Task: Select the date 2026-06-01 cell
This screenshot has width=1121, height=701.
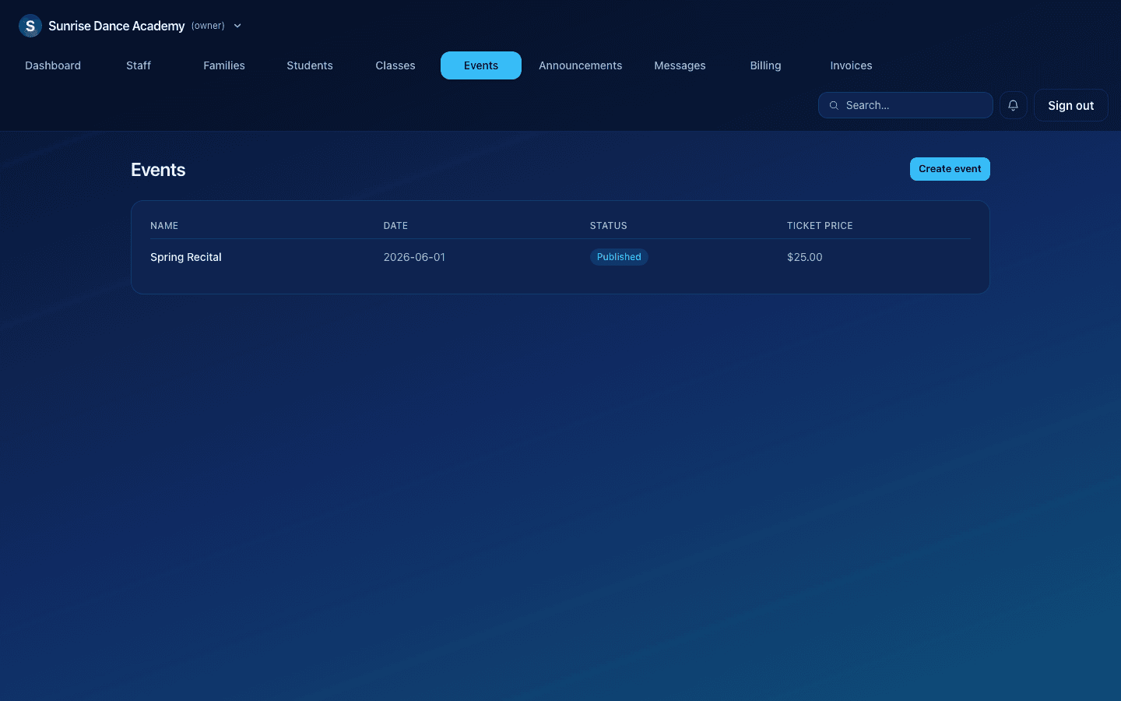Action: pyautogui.click(x=414, y=257)
